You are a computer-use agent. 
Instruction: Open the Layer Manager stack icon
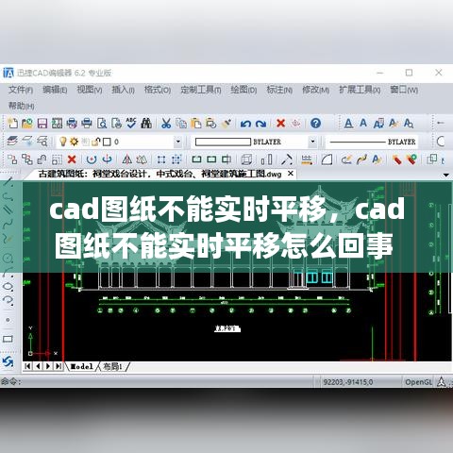12,141
